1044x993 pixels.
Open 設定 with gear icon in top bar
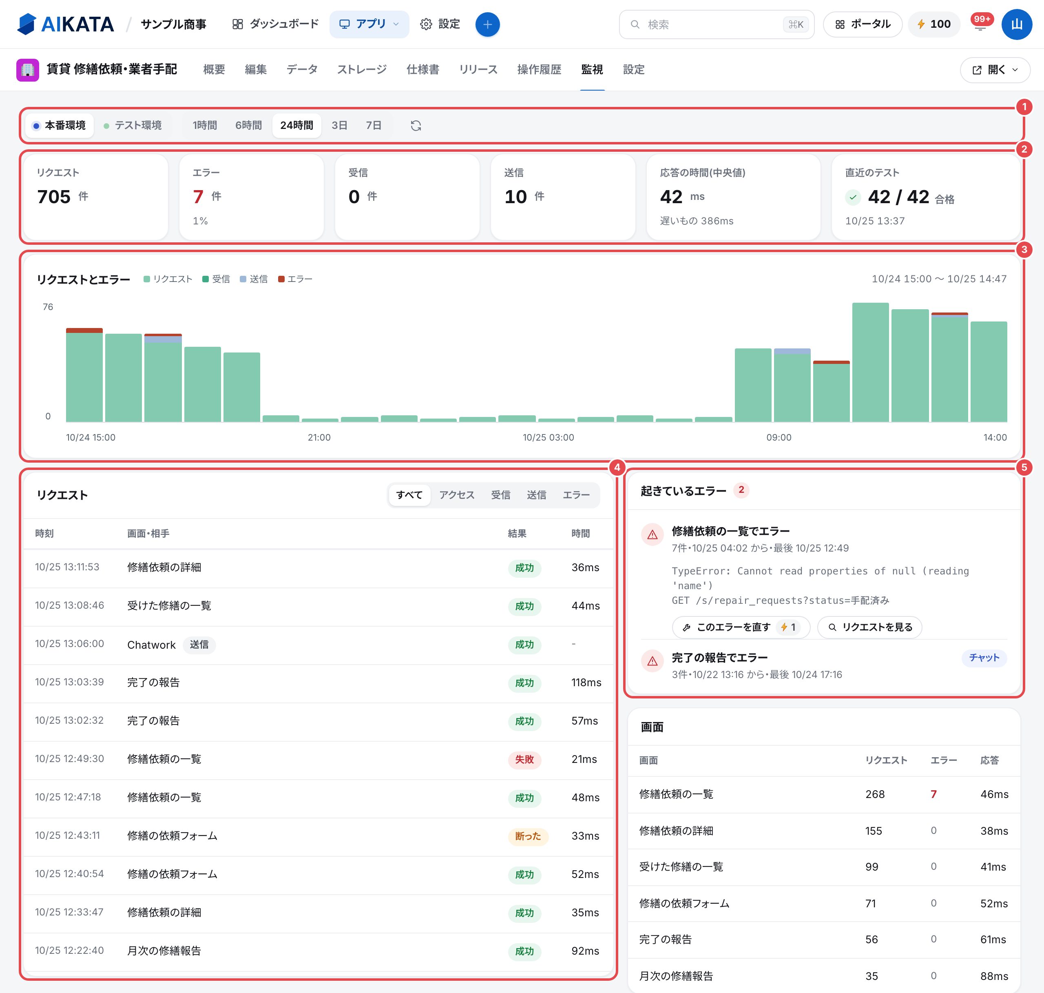point(440,24)
